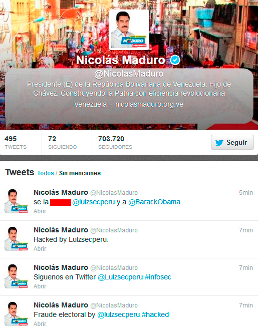The height and width of the screenshot is (331, 258).
Task: Select the Sin menciones filter
Action: [x=80, y=173]
